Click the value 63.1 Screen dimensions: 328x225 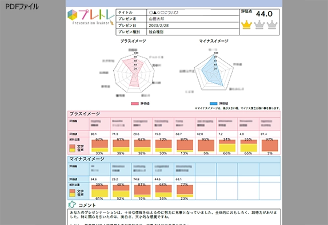[x=179, y=179]
